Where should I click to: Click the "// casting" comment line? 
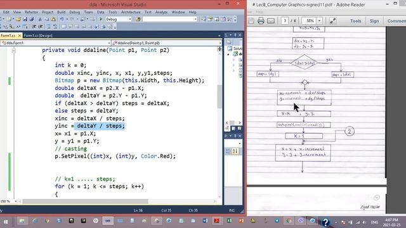(x=71, y=149)
